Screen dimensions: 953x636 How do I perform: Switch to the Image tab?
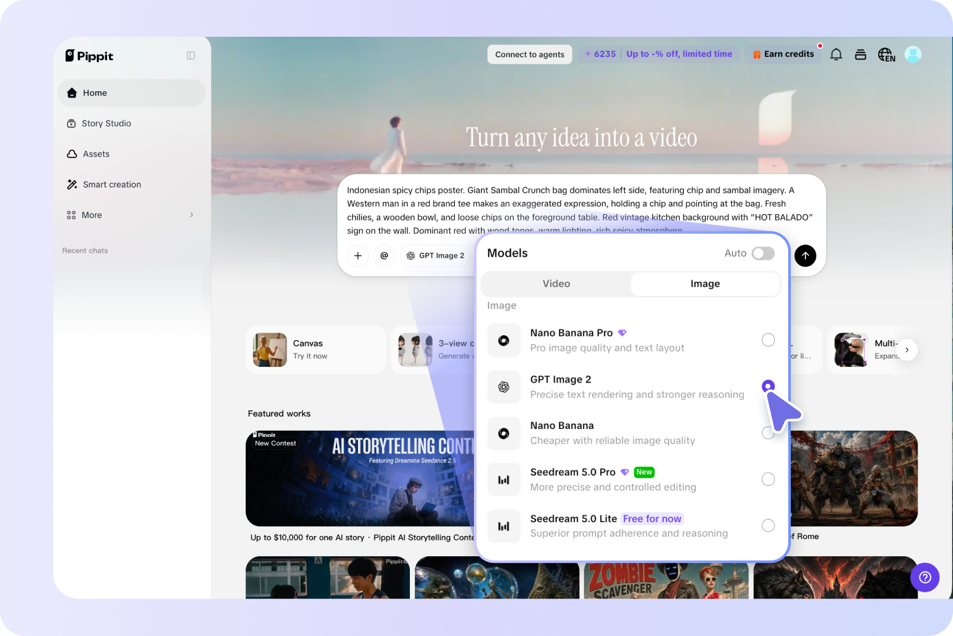click(705, 284)
